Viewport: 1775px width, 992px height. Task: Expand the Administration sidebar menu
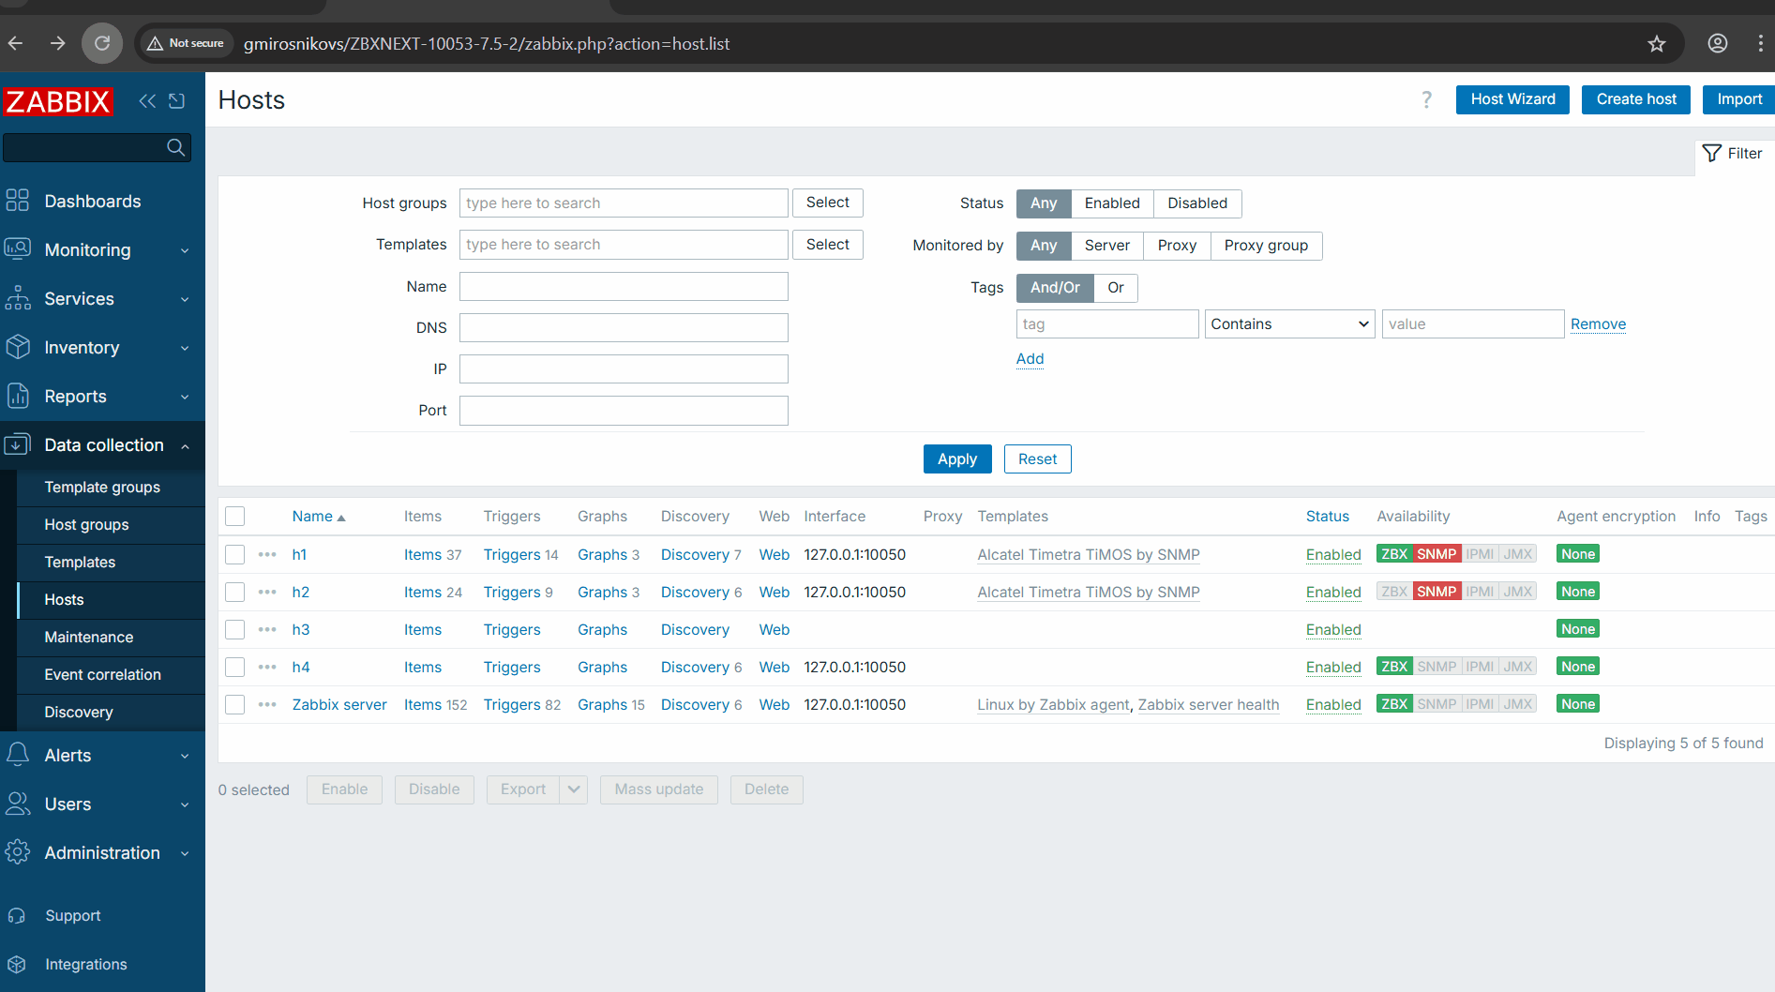coord(102,853)
